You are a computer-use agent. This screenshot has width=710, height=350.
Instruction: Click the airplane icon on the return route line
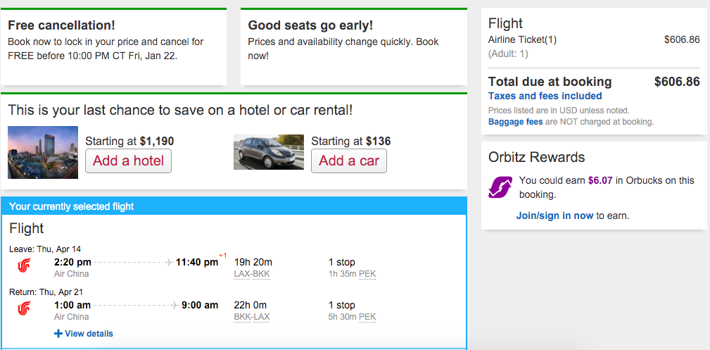coord(175,305)
